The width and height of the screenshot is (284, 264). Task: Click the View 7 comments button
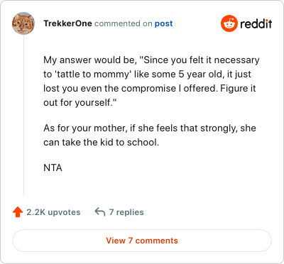tap(142, 241)
